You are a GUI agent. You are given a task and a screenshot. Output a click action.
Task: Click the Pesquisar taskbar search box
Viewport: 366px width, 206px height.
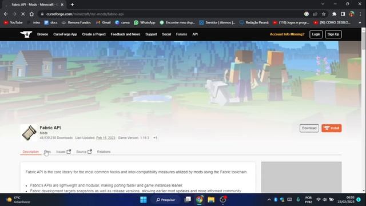pos(166,200)
